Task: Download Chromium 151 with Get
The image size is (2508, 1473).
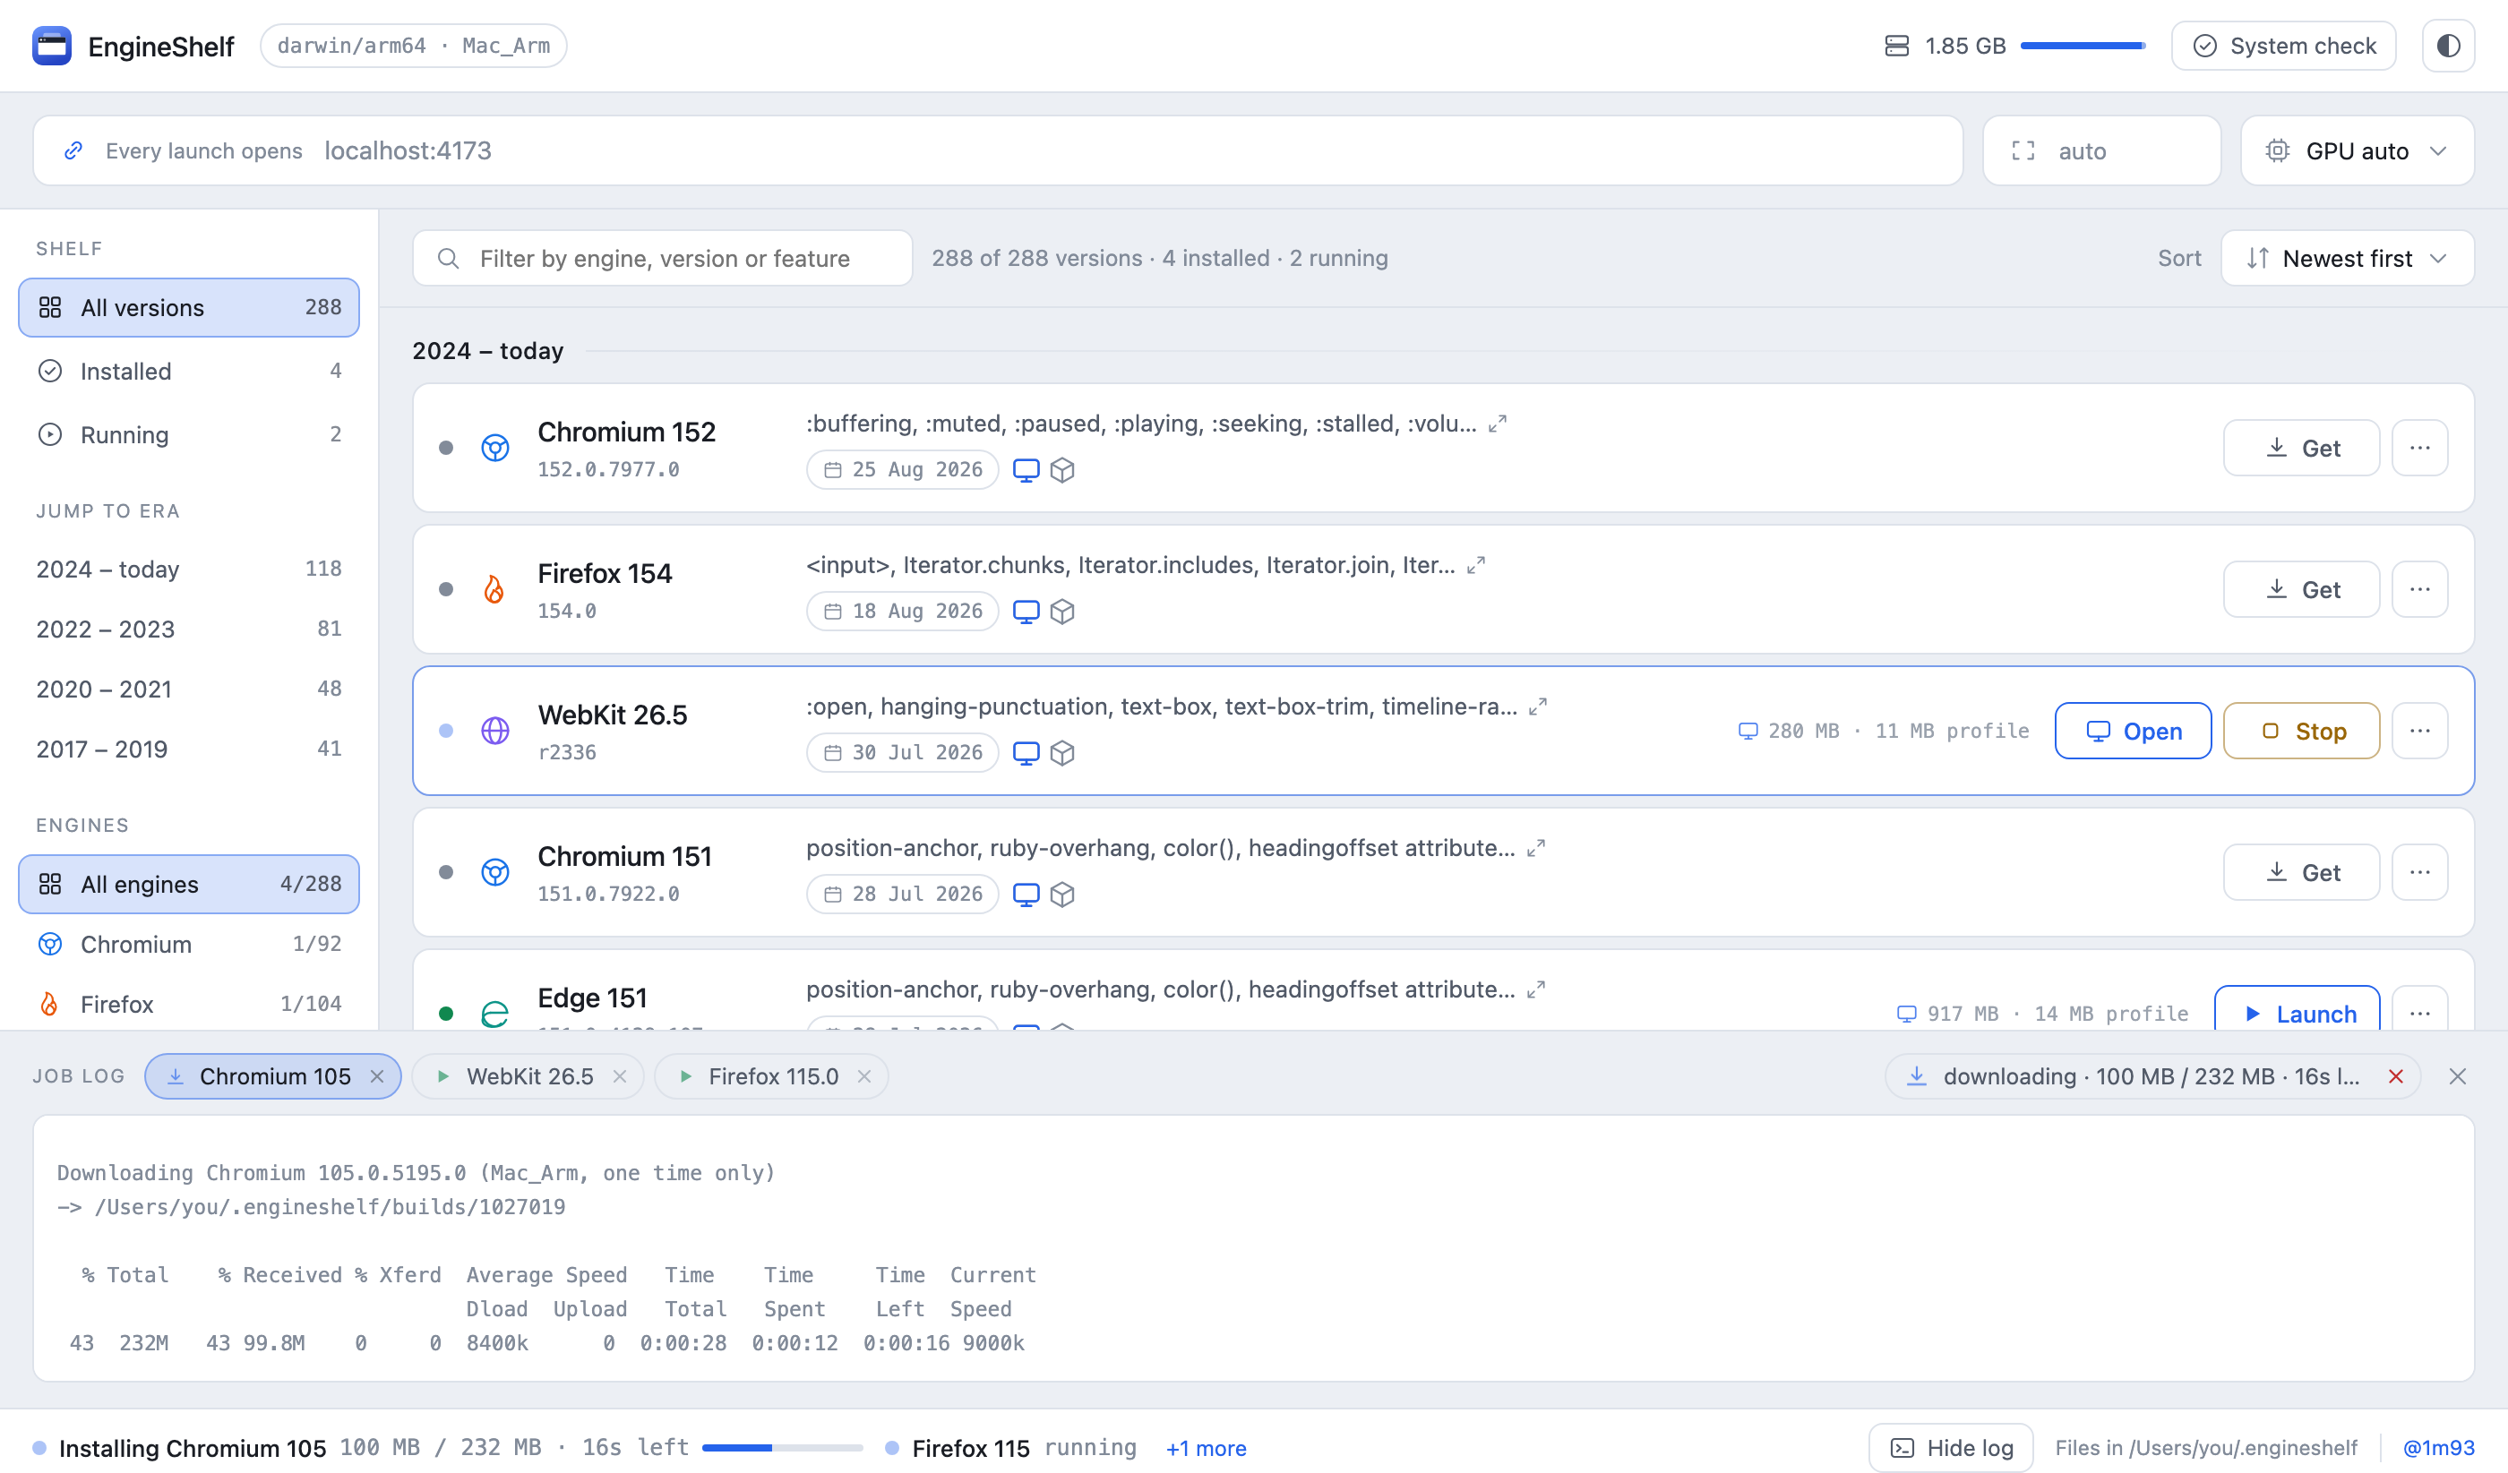Action: coord(2301,872)
